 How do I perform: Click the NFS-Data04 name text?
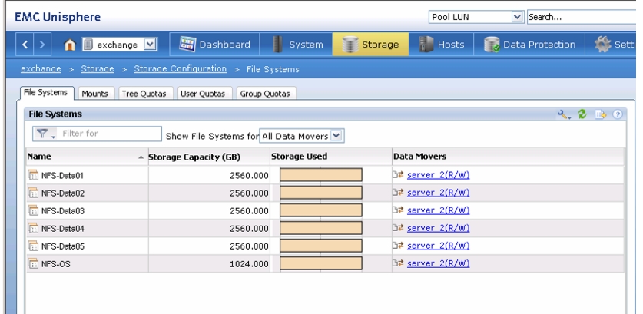[x=63, y=228]
